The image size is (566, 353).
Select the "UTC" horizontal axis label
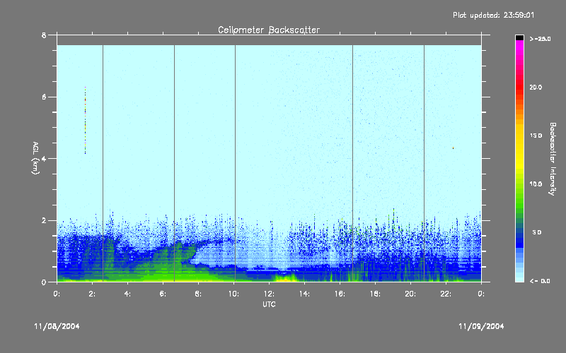click(x=269, y=304)
